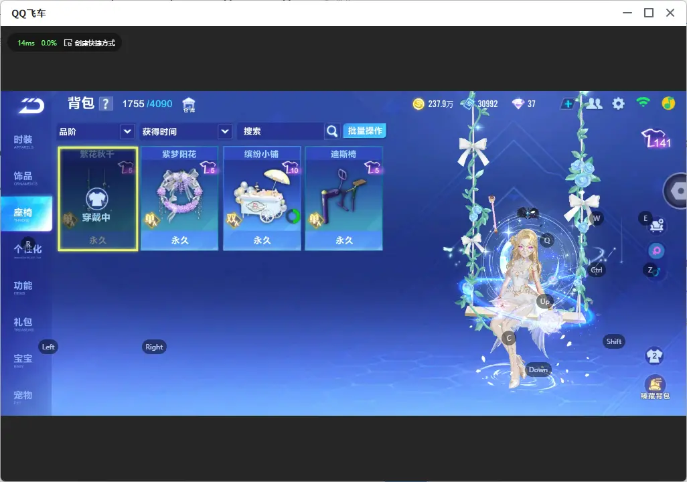Viewport: 687px width, 482px height.
Task: Select the 迪斯椅 seat card
Action: (x=343, y=199)
